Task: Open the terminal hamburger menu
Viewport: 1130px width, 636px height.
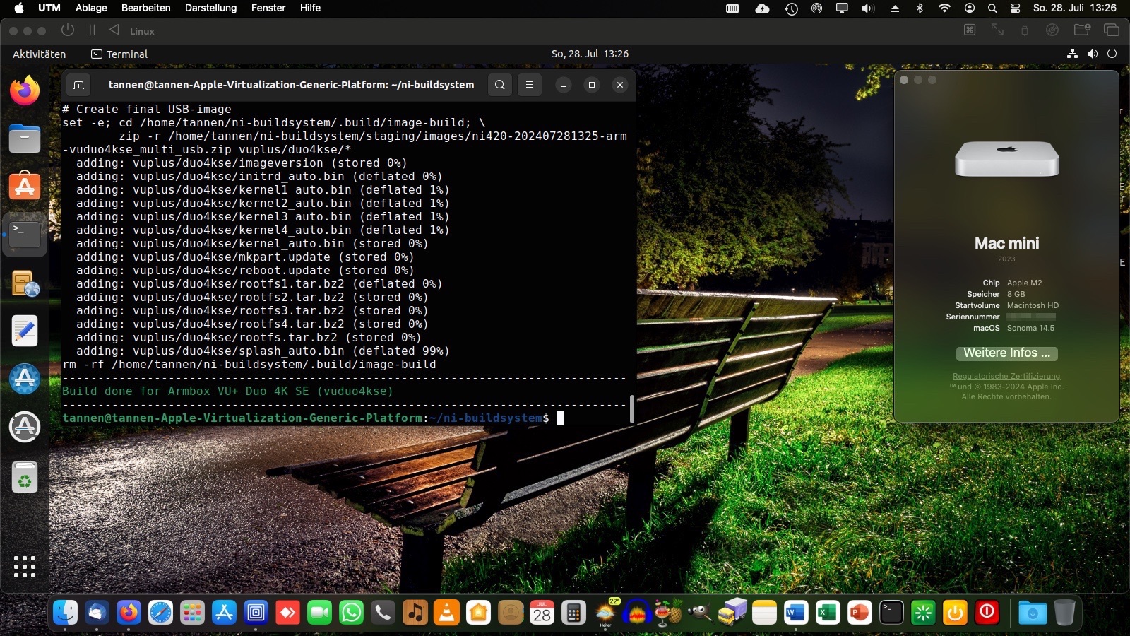Action: 529,85
